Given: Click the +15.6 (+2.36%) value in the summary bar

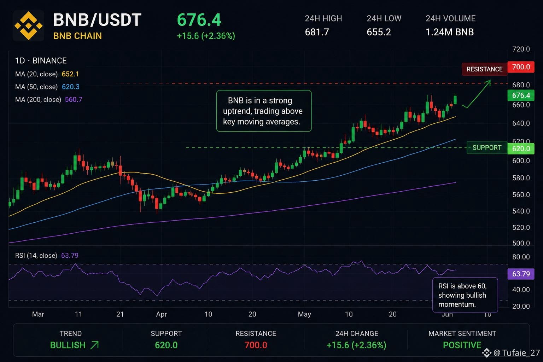Looking at the screenshot, I should coord(356,345).
